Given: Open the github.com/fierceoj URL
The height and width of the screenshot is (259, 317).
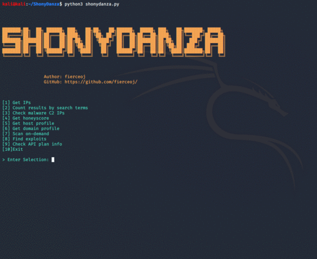Looking at the screenshot, I should tap(101, 82).
